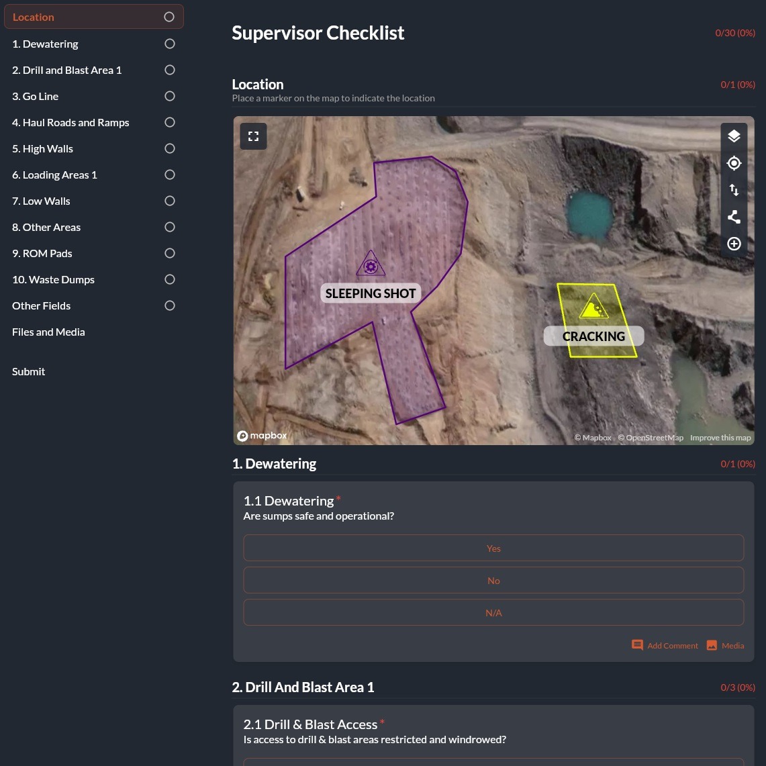Image resolution: width=766 pixels, height=766 pixels.
Task: Click the share icon on map
Action: (734, 217)
